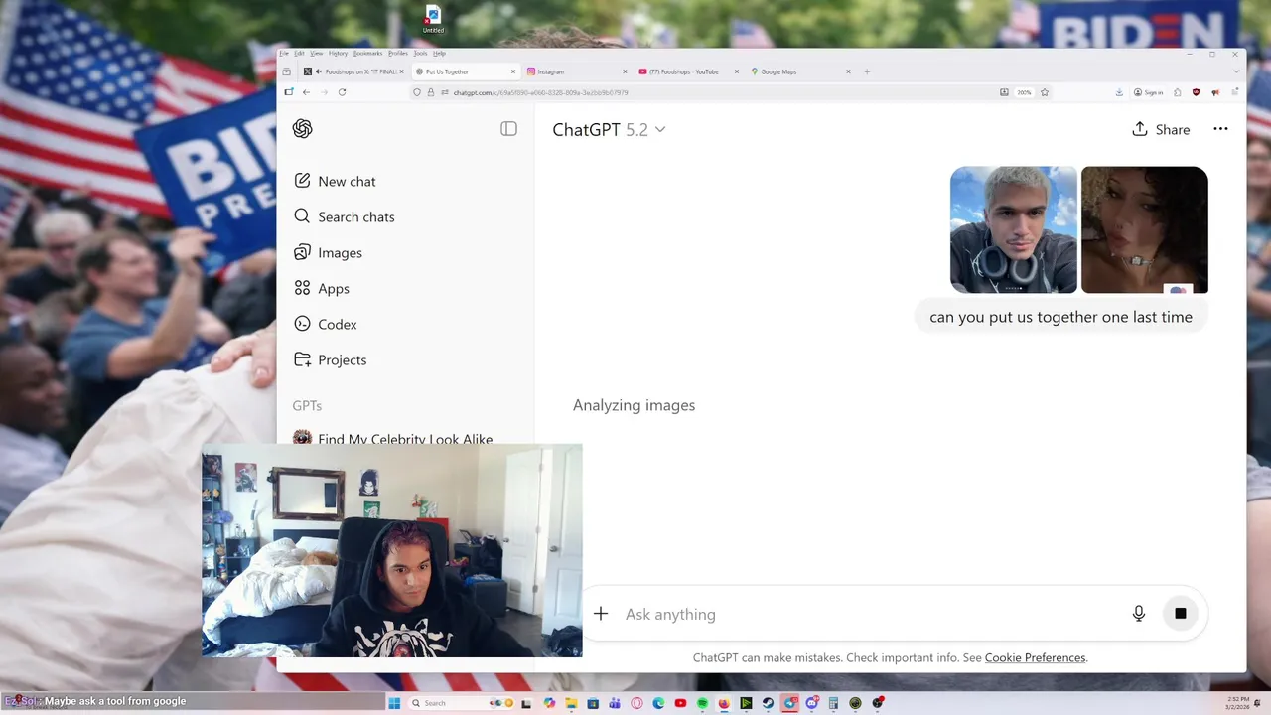Open Microsoft Edge from the taskbar
The height and width of the screenshot is (715, 1271).
pos(658,703)
